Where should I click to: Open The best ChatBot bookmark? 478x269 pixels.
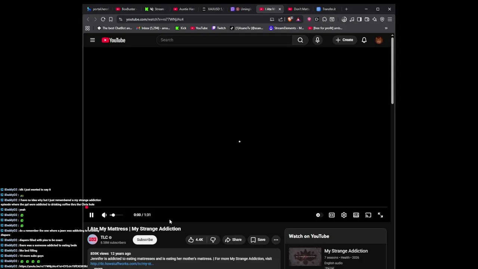(115, 28)
